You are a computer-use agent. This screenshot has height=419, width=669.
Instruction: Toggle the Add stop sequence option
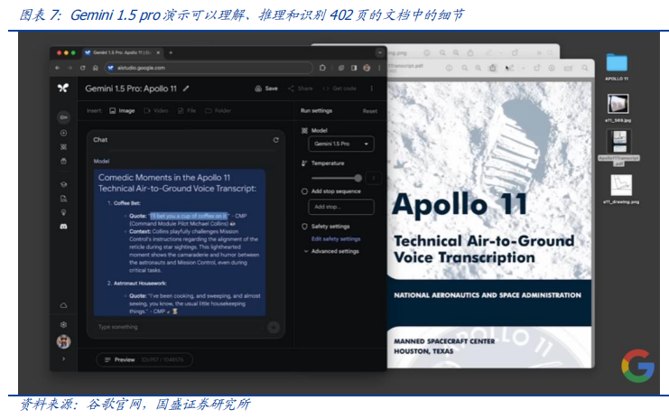[304, 191]
